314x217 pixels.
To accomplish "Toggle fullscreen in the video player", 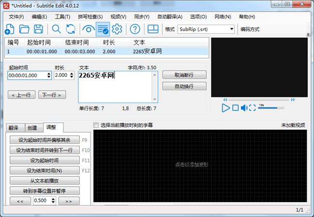I will click(252, 108).
